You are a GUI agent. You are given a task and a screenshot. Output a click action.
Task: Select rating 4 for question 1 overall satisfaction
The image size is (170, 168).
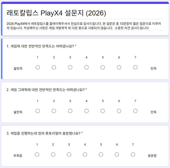(86, 67)
